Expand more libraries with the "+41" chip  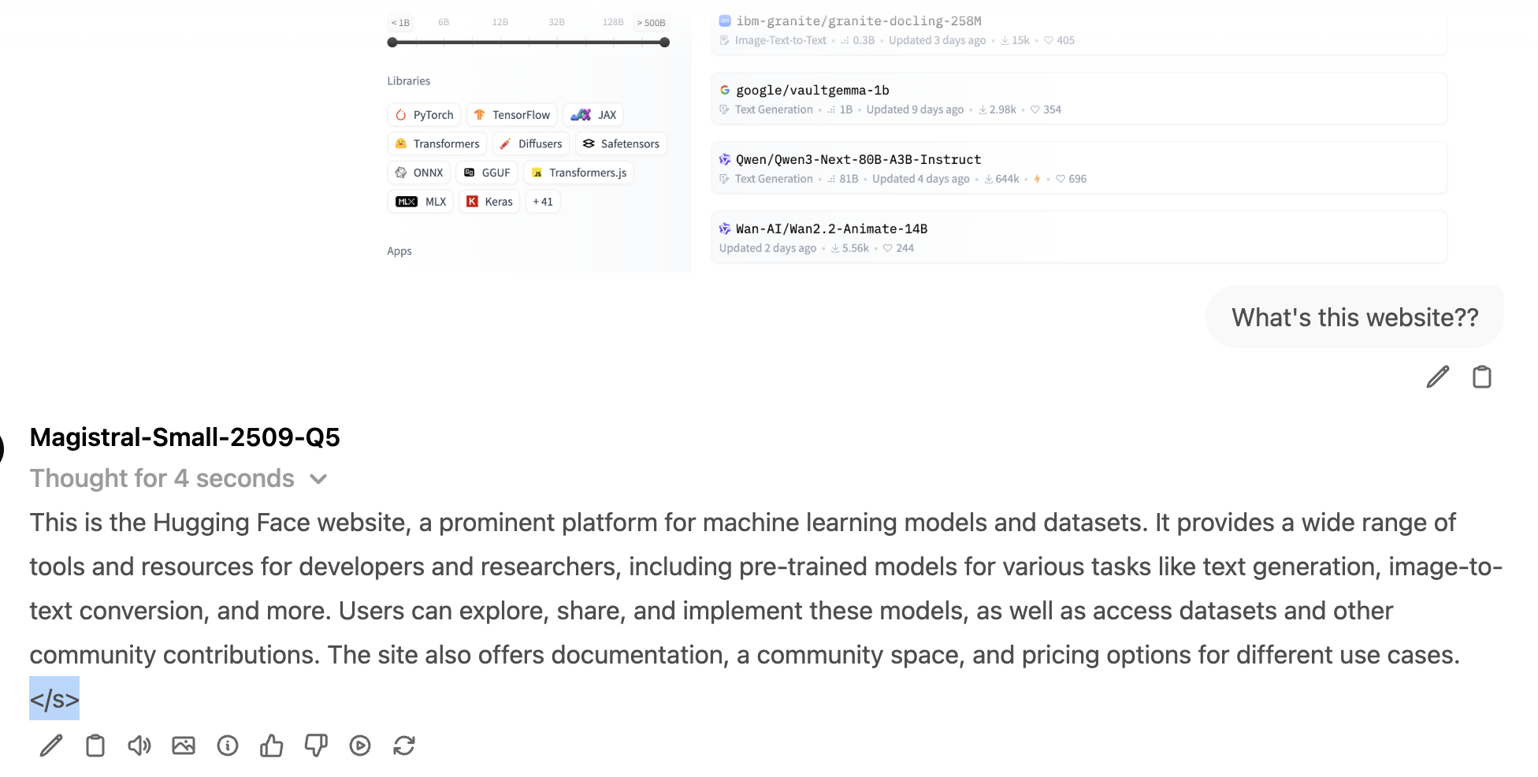pos(542,202)
